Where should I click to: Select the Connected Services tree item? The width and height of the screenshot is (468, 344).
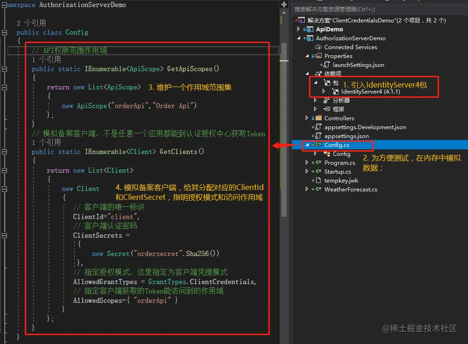pos(350,47)
